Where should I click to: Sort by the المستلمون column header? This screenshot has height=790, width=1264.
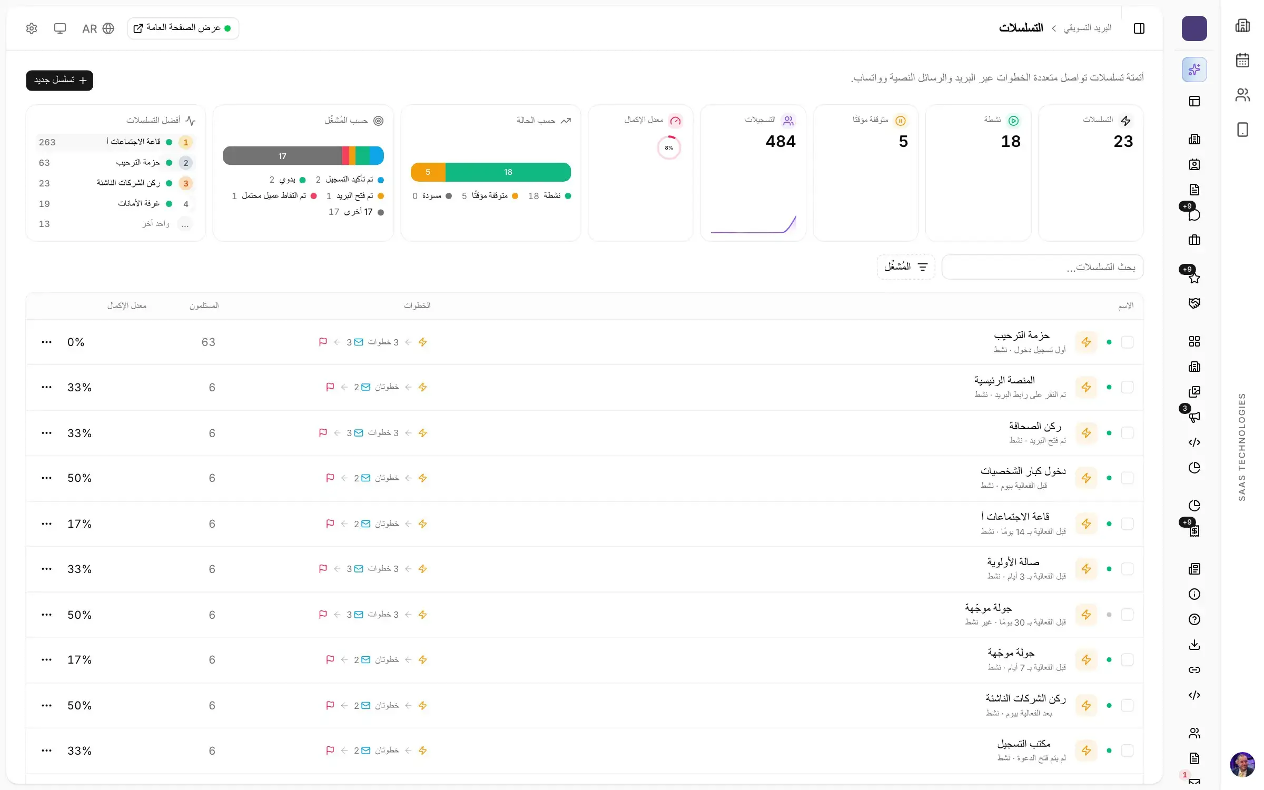(204, 305)
